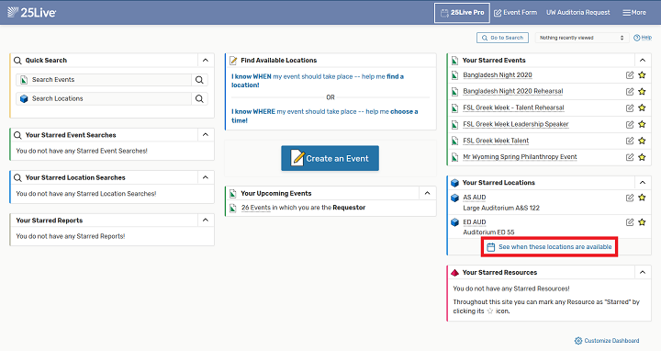Unstar FSL Greek Week Leadership Speaker

tap(642, 124)
